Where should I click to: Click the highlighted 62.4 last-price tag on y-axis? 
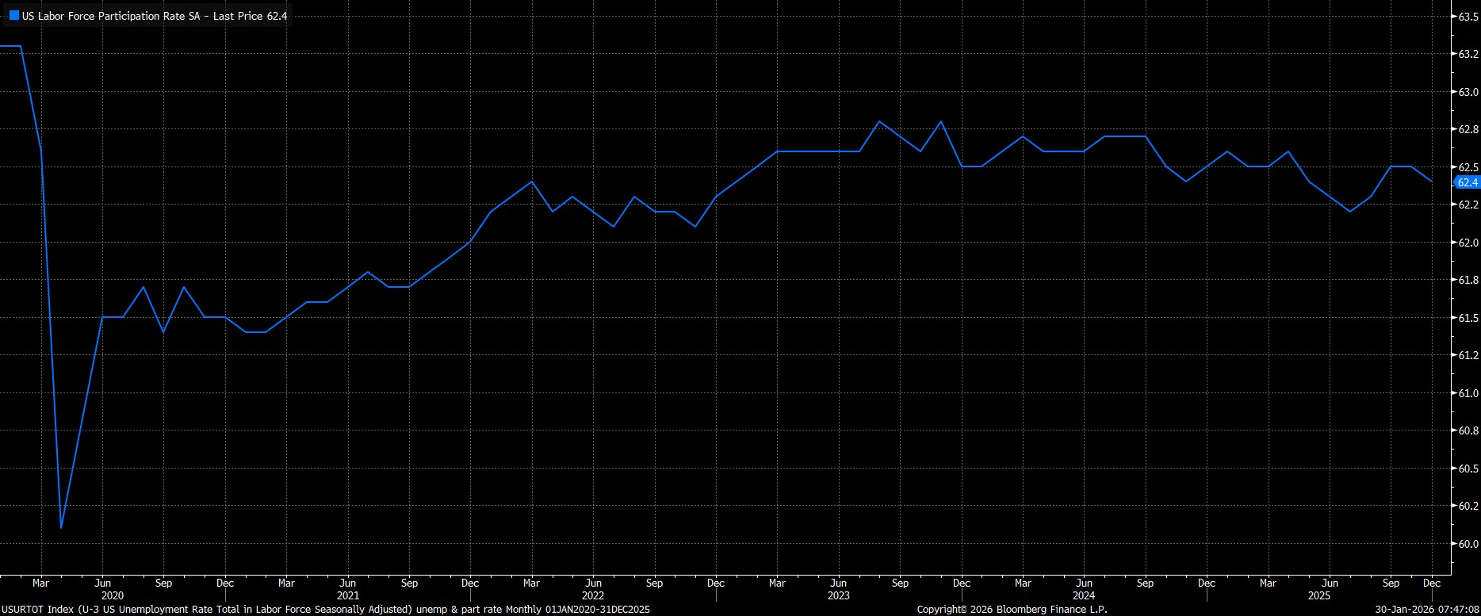click(x=1468, y=182)
